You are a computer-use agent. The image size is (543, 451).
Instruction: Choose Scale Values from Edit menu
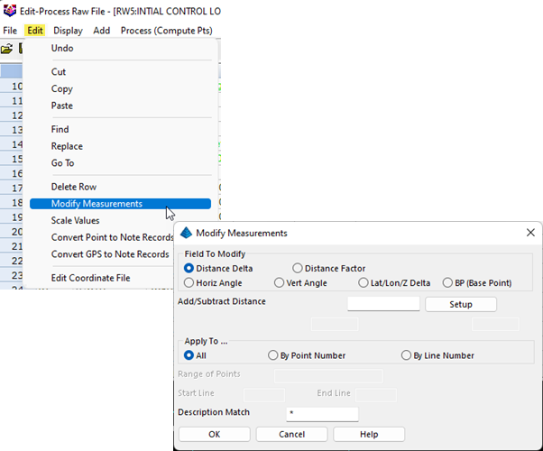pos(76,220)
